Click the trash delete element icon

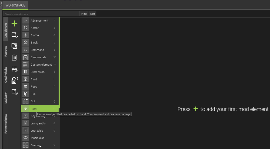coord(15,57)
